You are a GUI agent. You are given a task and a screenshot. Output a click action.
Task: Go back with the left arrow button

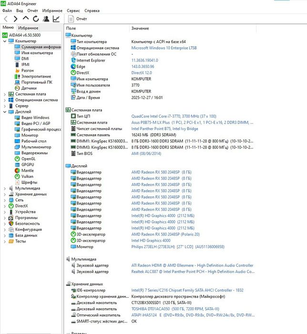pyautogui.click(x=6, y=19)
